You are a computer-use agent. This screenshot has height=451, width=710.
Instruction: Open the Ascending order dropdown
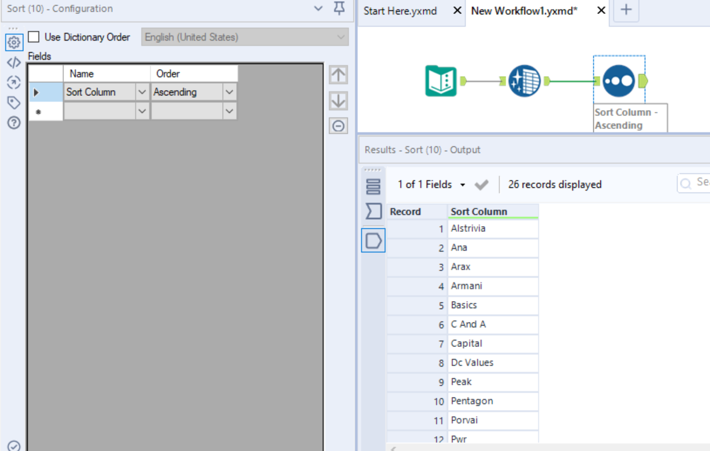click(230, 92)
